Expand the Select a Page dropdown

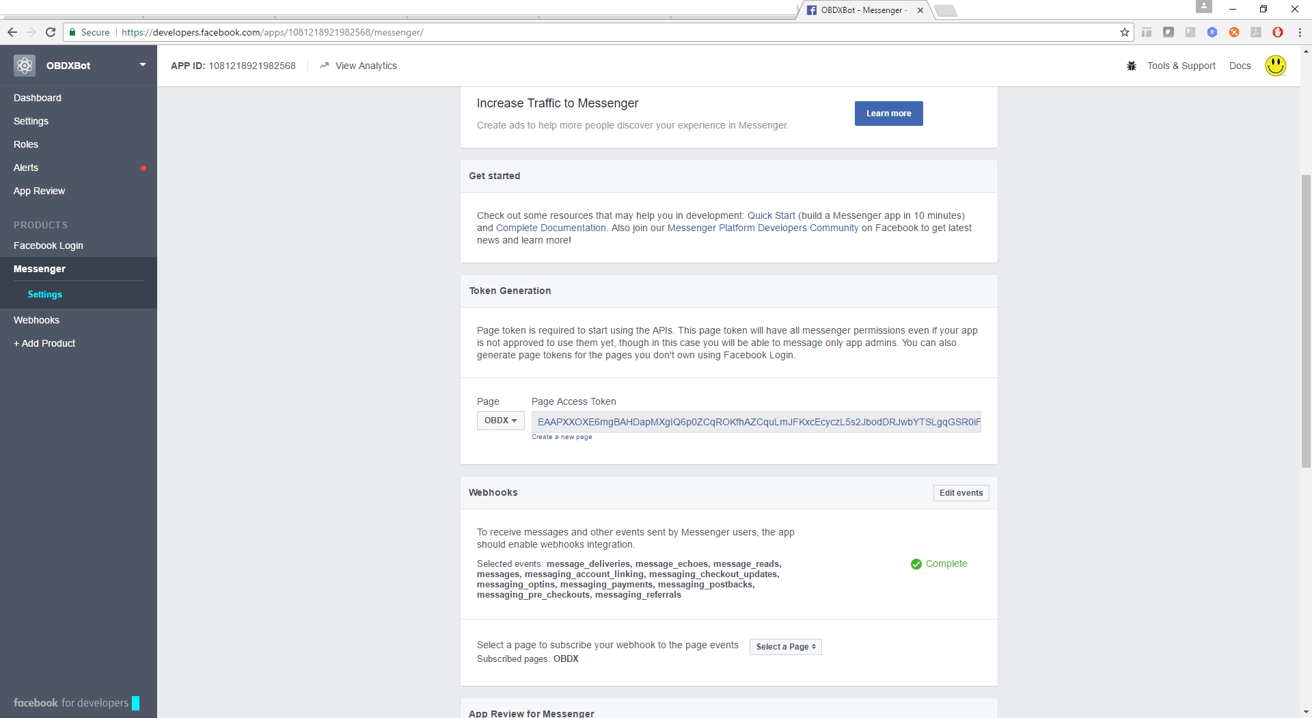[x=785, y=646]
